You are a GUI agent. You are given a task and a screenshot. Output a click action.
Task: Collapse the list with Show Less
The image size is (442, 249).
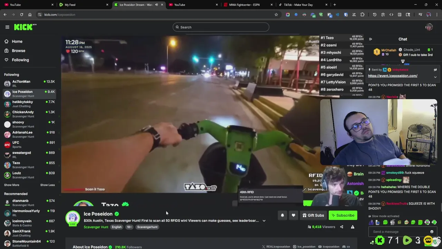tap(47, 185)
